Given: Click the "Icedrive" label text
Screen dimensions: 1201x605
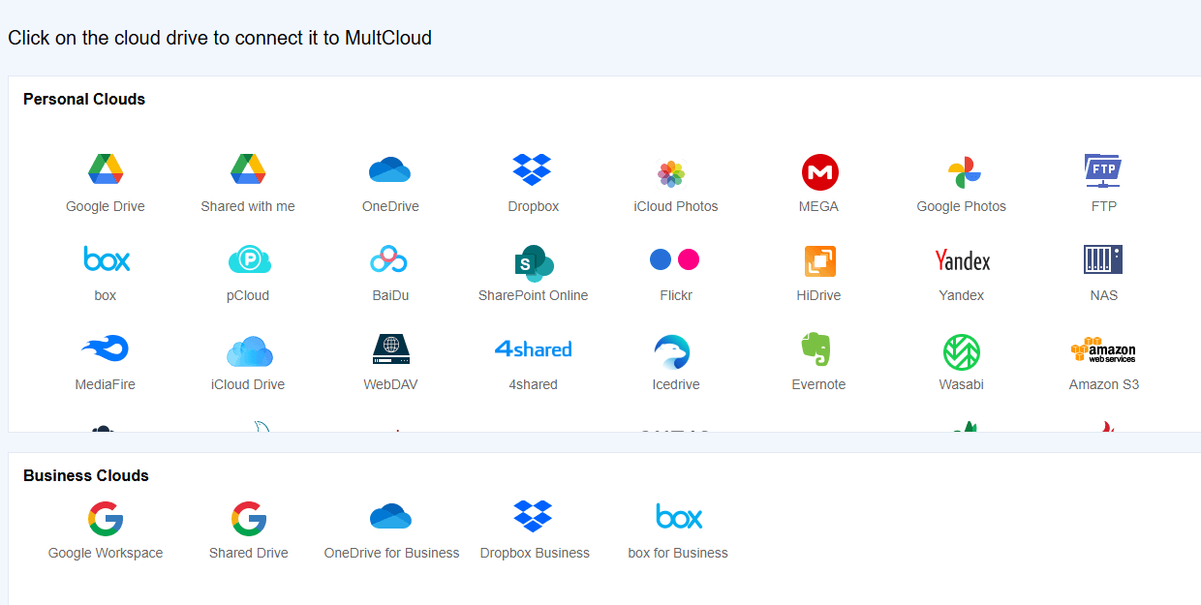Looking at the screenshot, I should pos(676,384).
